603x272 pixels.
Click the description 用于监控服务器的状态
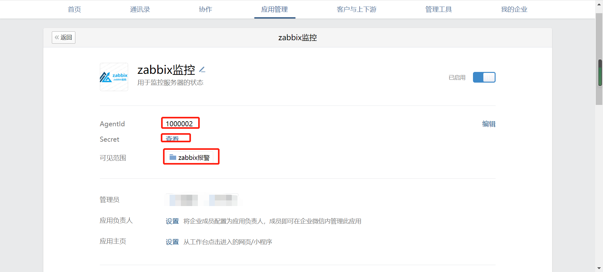tap(171, 83)
